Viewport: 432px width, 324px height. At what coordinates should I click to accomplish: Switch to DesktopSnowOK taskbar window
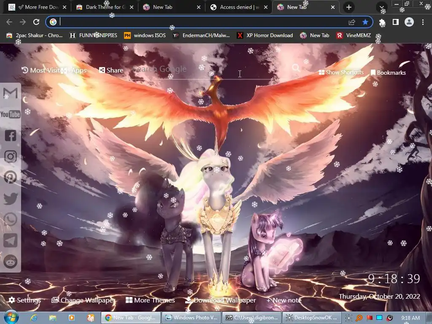tap(311, 318)
